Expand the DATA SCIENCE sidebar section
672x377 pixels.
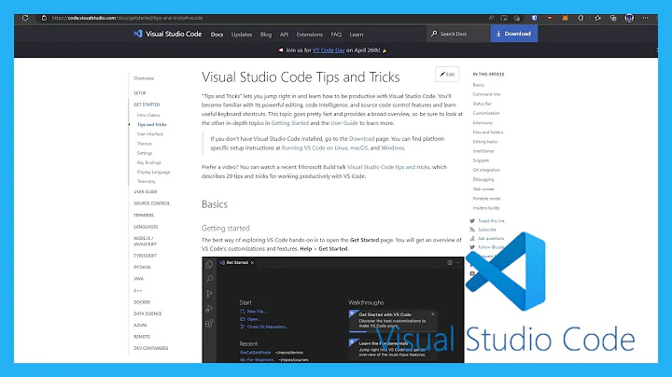(x=147, y=314)
